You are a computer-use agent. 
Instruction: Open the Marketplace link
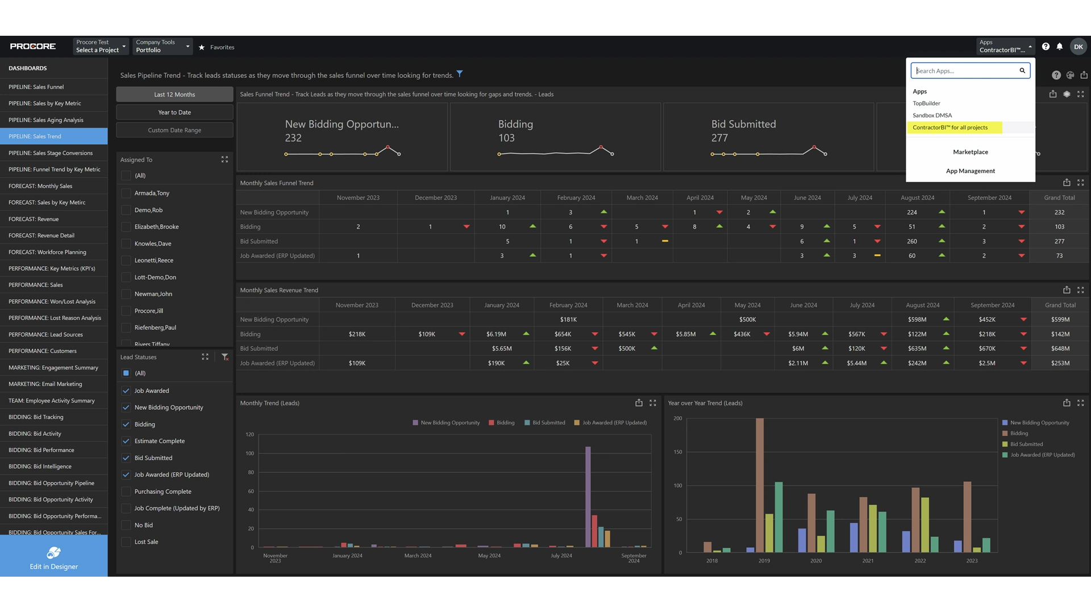[970, 152]
